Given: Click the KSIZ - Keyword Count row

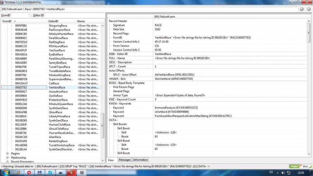Looking at the screenshot, I should point(207,99).
